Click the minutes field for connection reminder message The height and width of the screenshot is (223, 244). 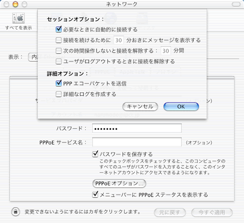click(119, 40)
